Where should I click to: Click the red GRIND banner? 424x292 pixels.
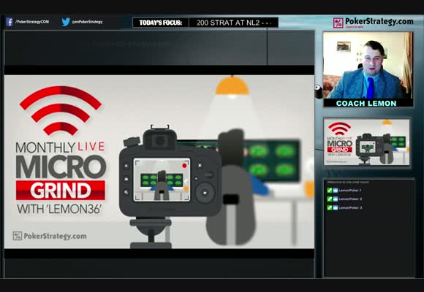coord(60,191)
